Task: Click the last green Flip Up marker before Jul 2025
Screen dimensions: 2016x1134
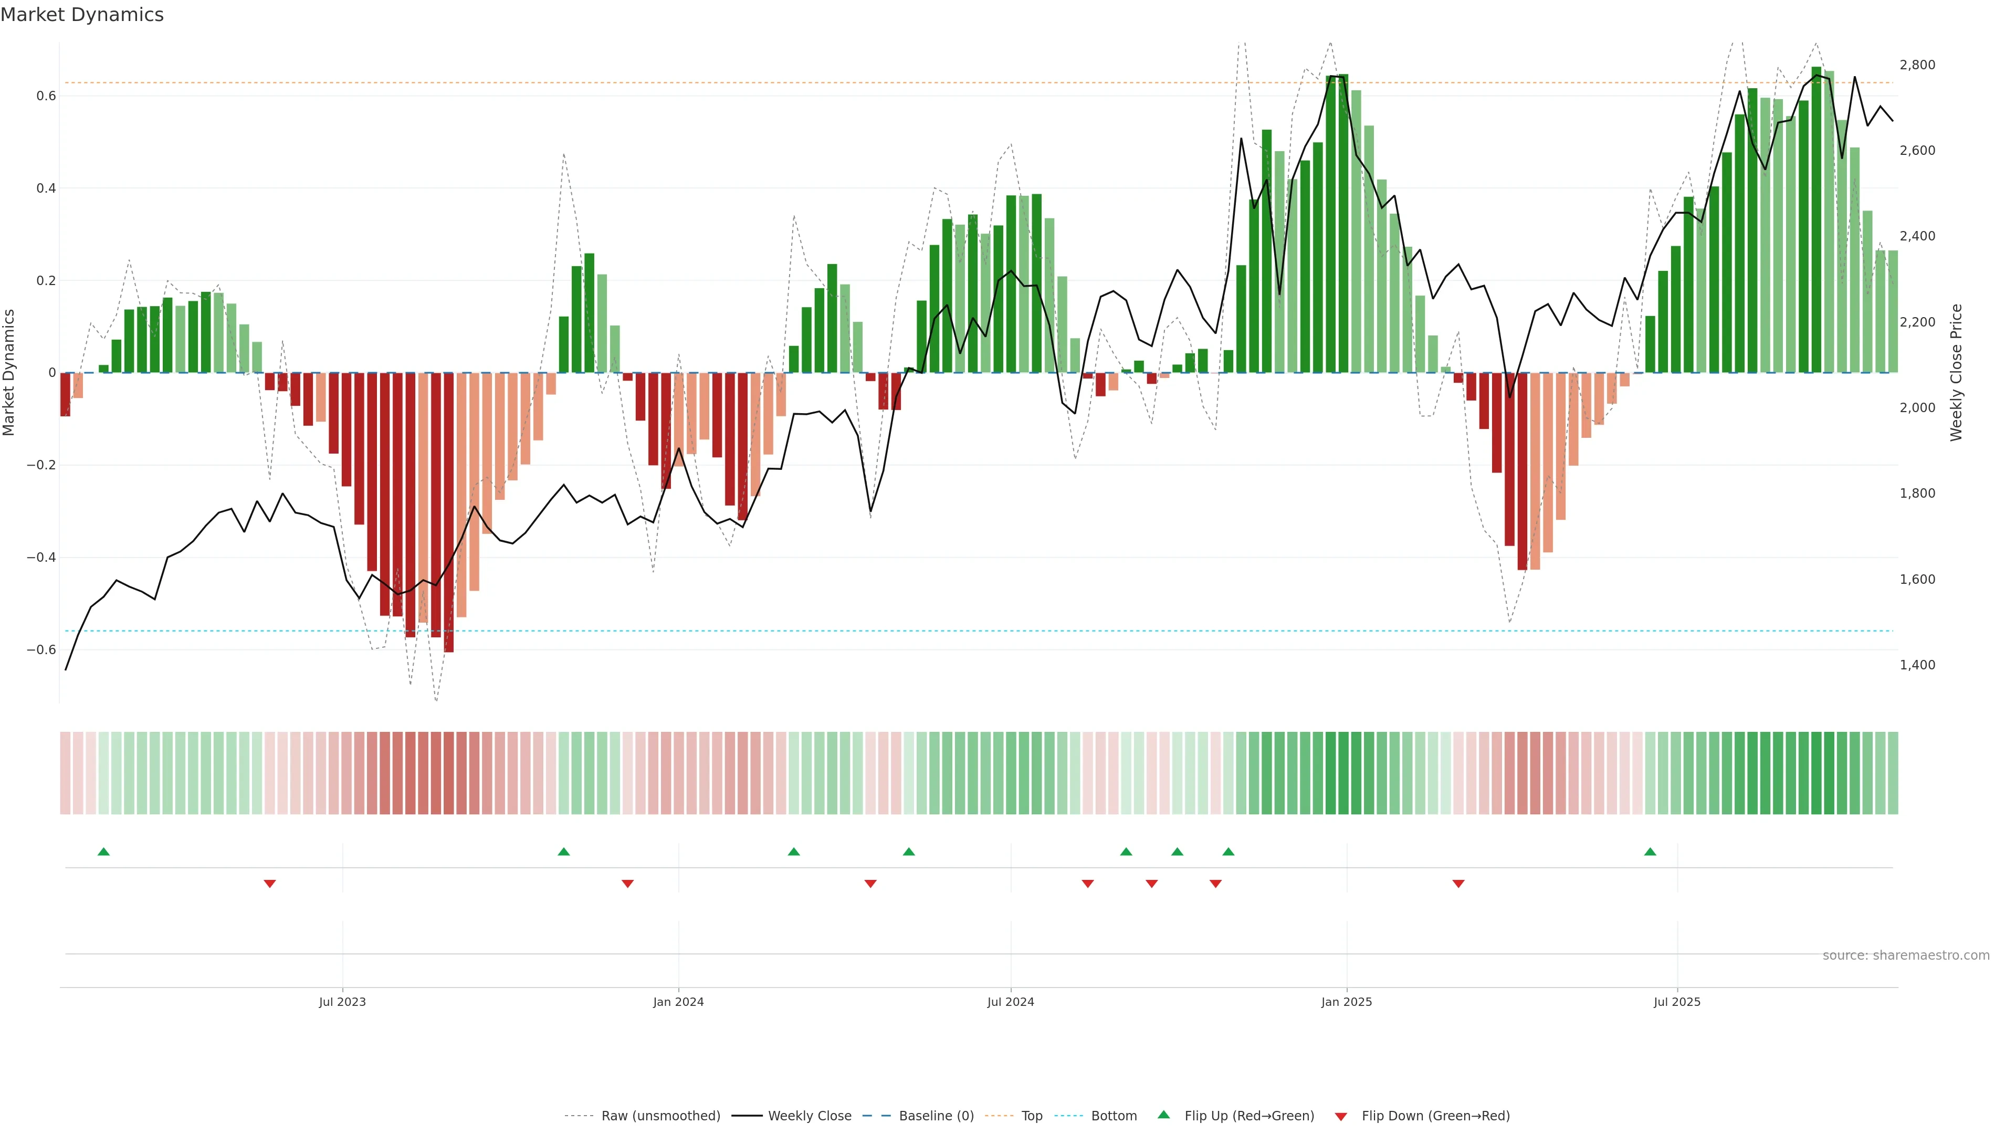Action: pyautogui.click(x=1650, y=852)
